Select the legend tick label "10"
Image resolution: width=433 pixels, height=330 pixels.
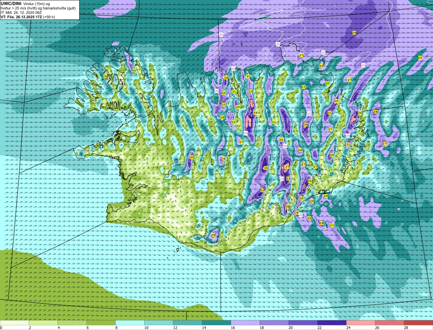point(146,328)
